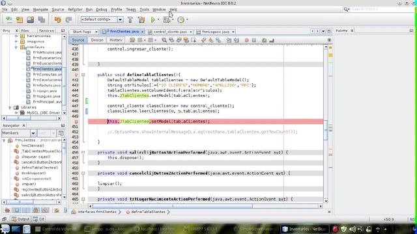
Task: Open the default config dropdown
Action: [x=120, y=19]
